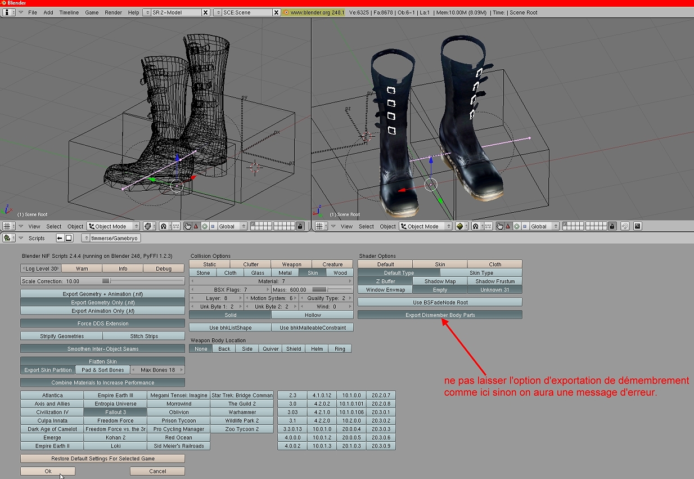Open Object Mode dropdown in right viewport
Viewport: 694px width, 479px height.
pyautogui.click(x=425, y=226)
